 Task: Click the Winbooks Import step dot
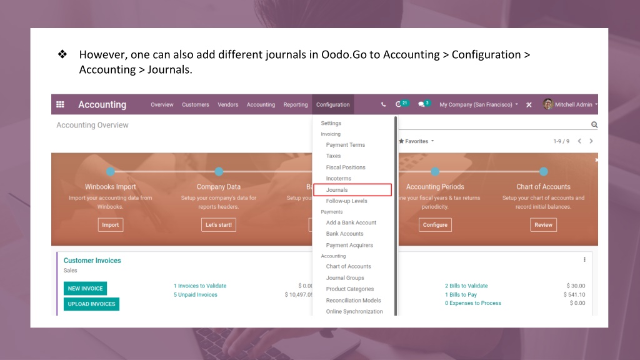tap(111, 171)
